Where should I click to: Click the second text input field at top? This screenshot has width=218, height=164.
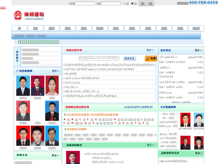point(111,4)
